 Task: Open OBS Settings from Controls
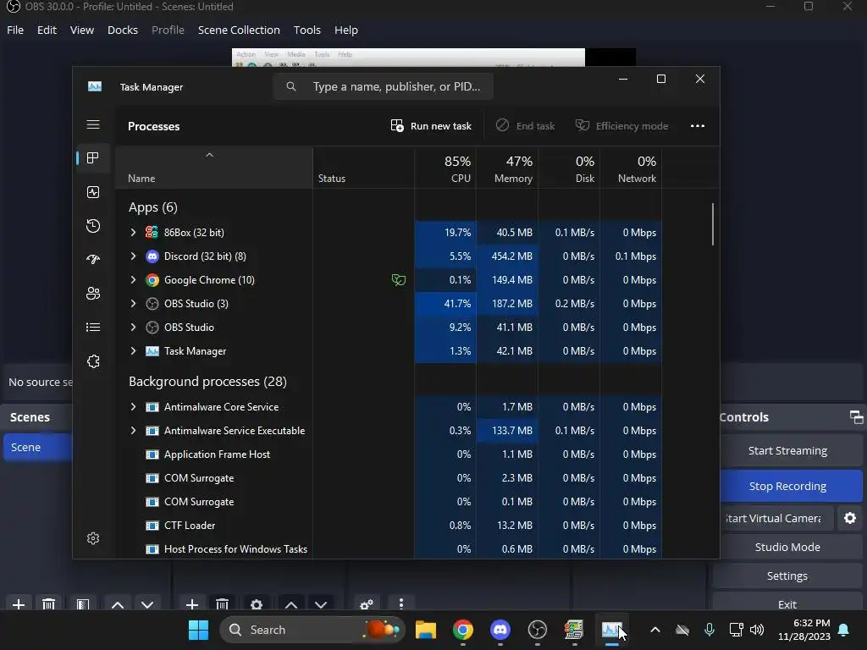(x=787, y=576)
